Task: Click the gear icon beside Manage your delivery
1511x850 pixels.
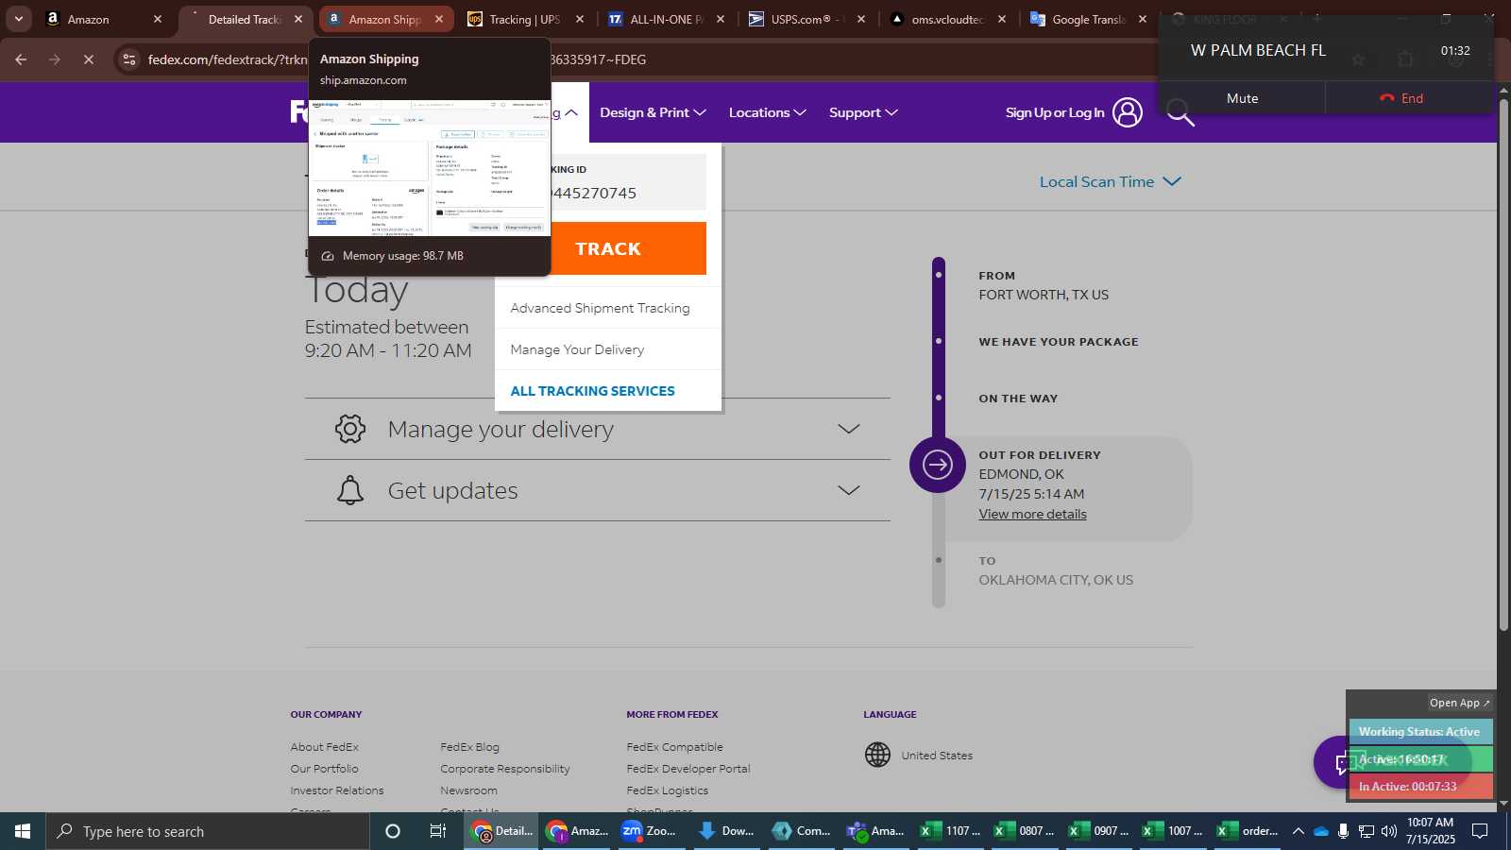Action: click(x=350, y=429)
